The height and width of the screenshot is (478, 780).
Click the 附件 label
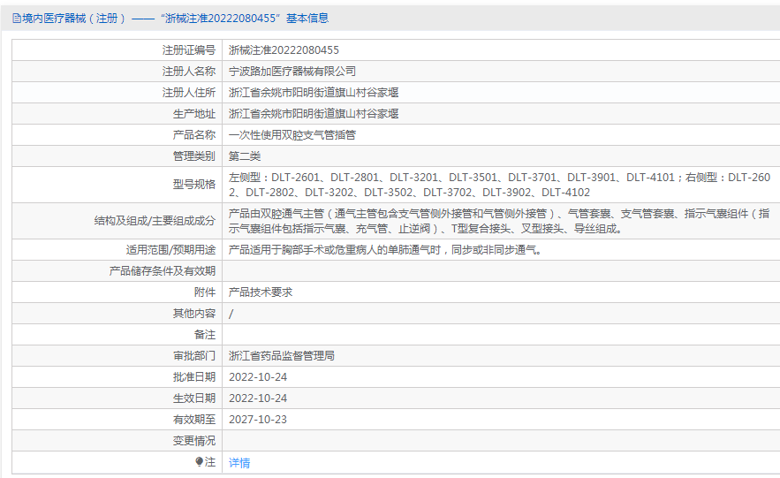204,292
